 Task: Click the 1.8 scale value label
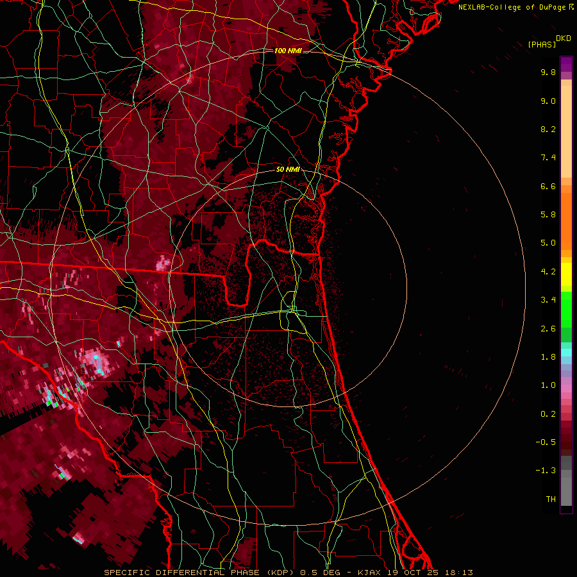(x=548, y=357)
